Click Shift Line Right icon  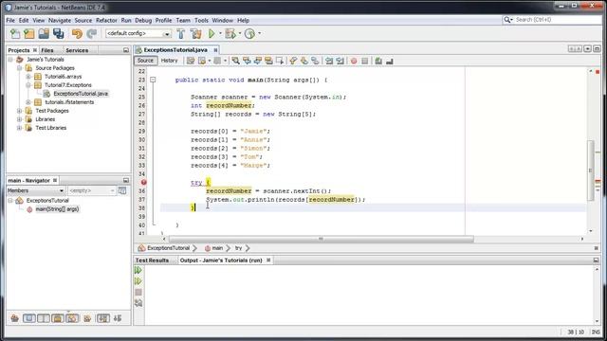coord(340,61)
